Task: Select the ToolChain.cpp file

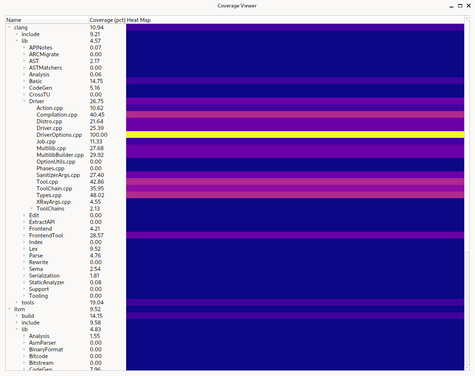Action: pos(54,188)
